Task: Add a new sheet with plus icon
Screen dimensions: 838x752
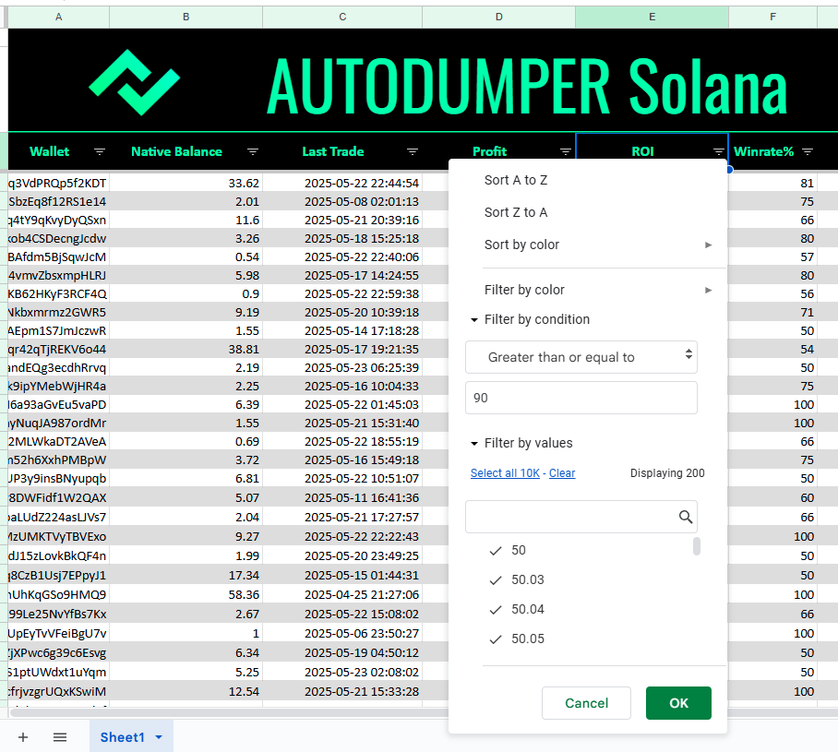Action: 23,737
